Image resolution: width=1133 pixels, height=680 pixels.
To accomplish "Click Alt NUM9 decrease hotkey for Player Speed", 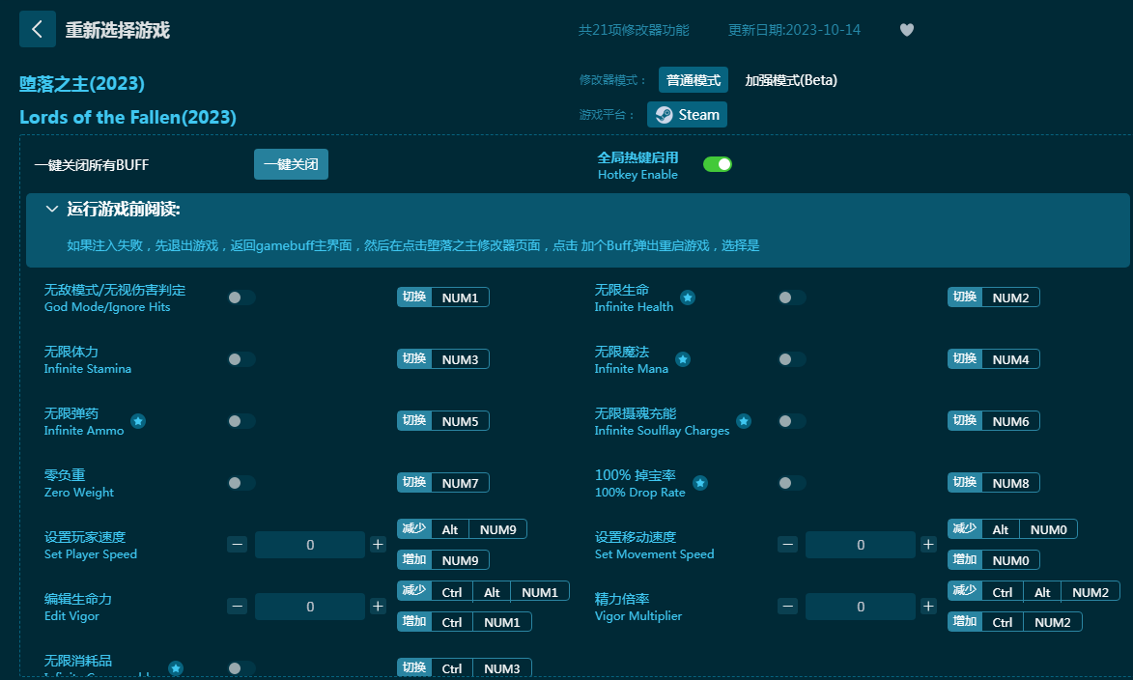I will point(462,529).
